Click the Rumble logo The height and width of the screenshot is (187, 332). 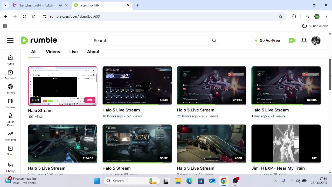39,40
